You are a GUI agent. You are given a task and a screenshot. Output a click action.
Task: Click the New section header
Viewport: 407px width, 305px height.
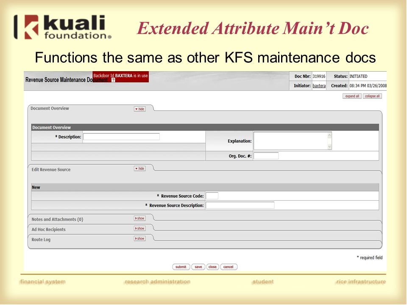click(x=205, y=188)
